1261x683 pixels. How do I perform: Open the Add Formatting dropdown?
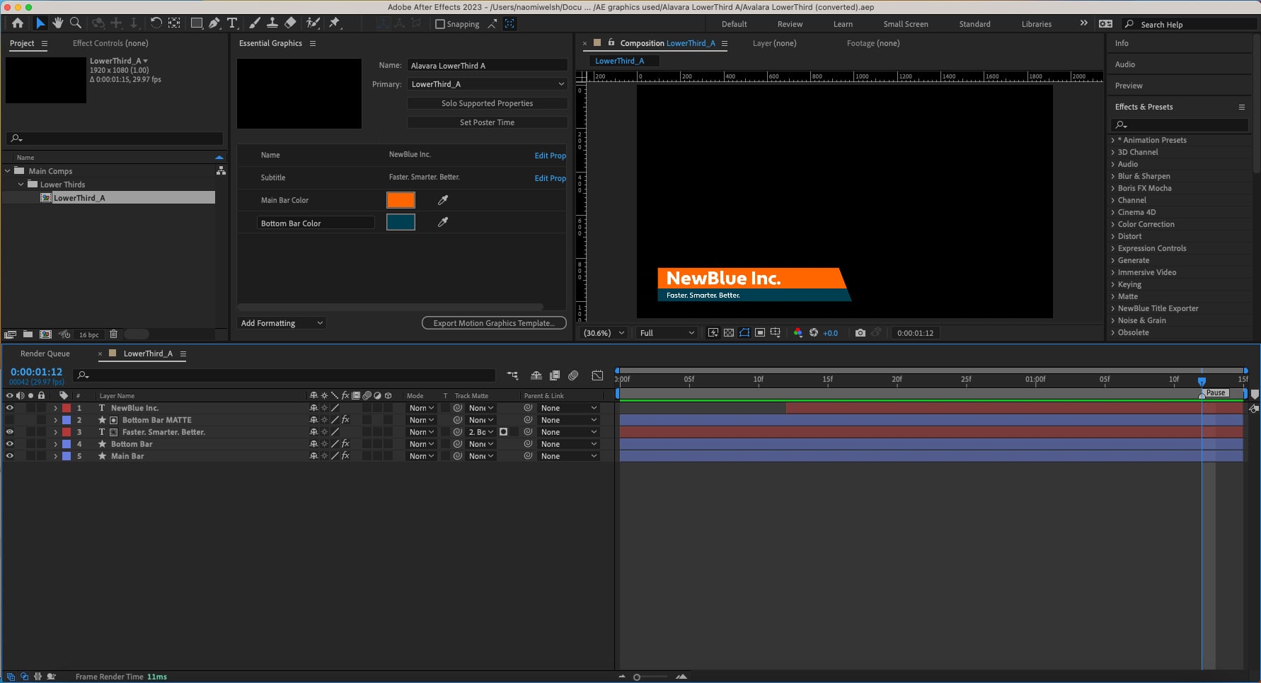click(x=281, y=323)
